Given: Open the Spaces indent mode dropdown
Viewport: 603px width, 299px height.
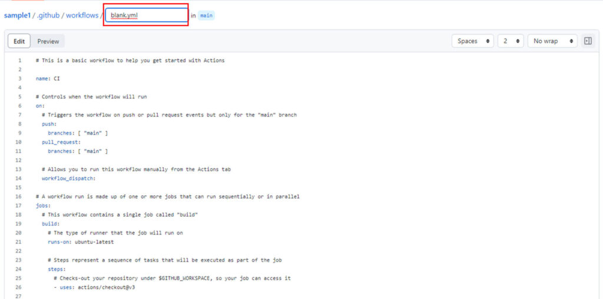Looking at the screenshot, I should pos(472,41).
